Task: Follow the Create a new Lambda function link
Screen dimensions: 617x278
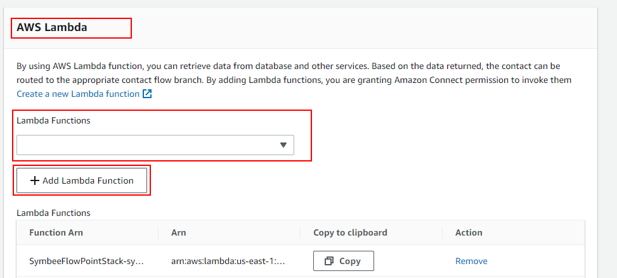Action: (x=78, y=94)
